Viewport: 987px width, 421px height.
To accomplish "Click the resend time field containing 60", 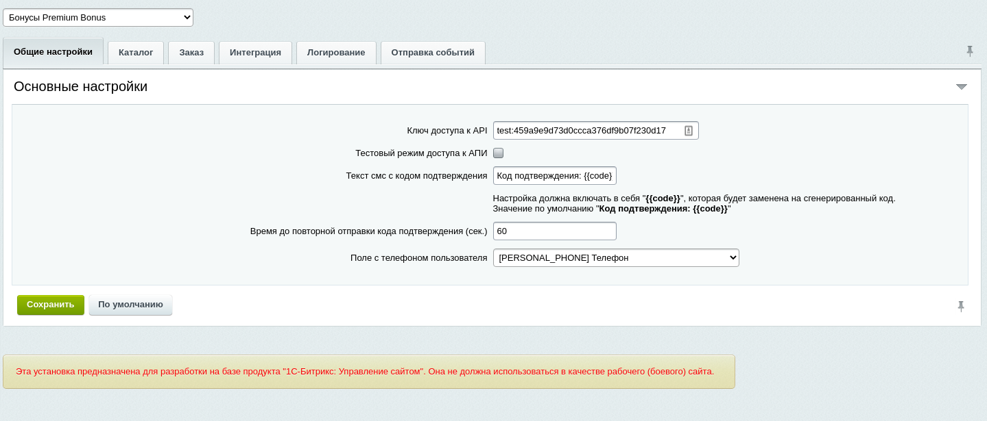I will pos(554,231).
